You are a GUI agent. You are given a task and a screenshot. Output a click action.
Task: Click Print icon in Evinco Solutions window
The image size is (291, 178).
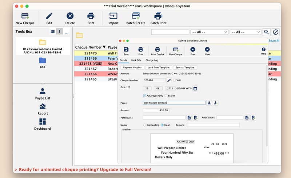141,49
